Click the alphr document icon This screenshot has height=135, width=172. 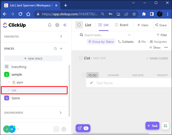14,82
